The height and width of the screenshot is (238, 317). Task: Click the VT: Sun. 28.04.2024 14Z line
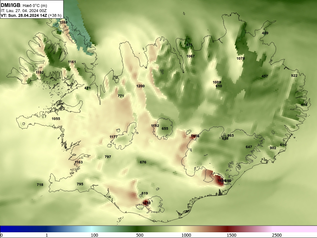(31, 15)
